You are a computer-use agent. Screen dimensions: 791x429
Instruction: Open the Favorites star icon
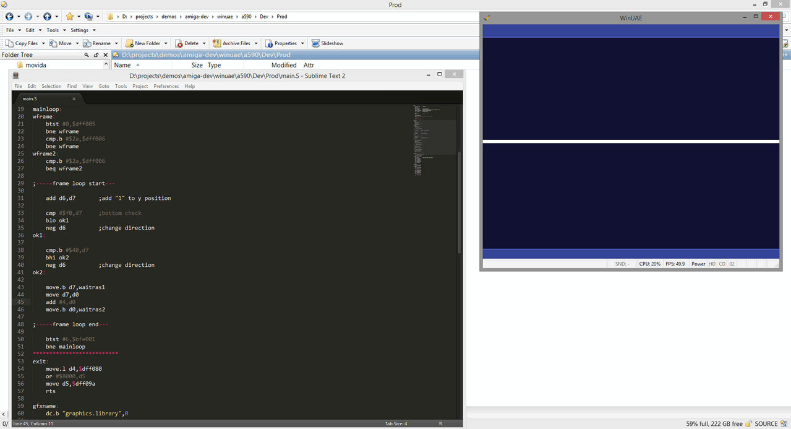click(69, 17)
